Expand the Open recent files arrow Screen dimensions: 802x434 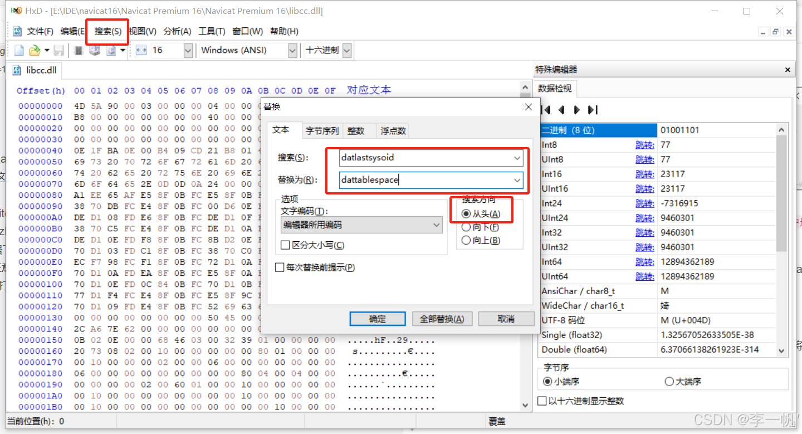click(47, 50)
